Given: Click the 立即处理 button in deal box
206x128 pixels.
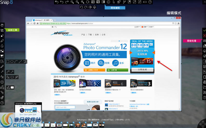Looking at the screenshot, I should point(142,70).
